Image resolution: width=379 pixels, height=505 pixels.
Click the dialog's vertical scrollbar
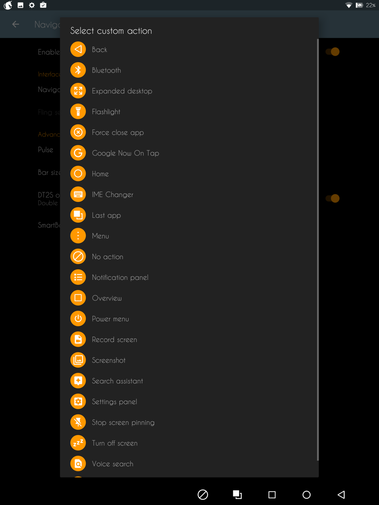pyautogui.click(x=317, y=249)
